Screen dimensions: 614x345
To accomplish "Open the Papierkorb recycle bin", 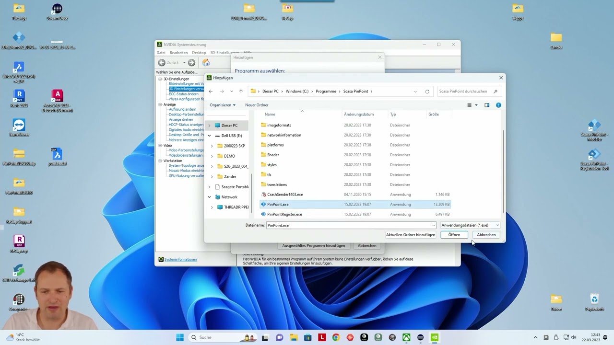I will (594, 302).
